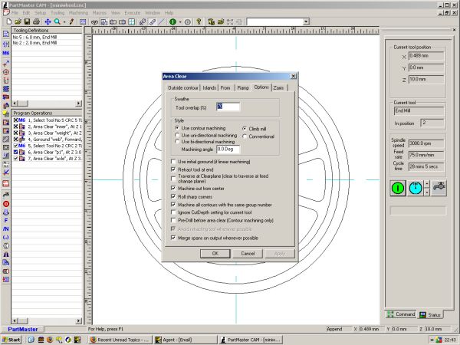Switch to Outside contour tab
The image size is (460, 345).
tap(183, 87)
